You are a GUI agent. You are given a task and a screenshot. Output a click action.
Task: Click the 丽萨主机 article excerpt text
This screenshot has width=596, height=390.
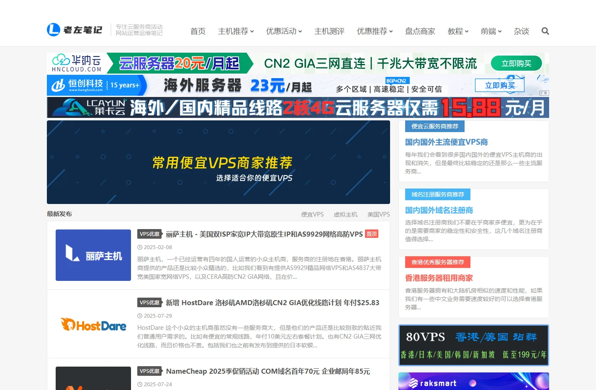coord(259,268)
